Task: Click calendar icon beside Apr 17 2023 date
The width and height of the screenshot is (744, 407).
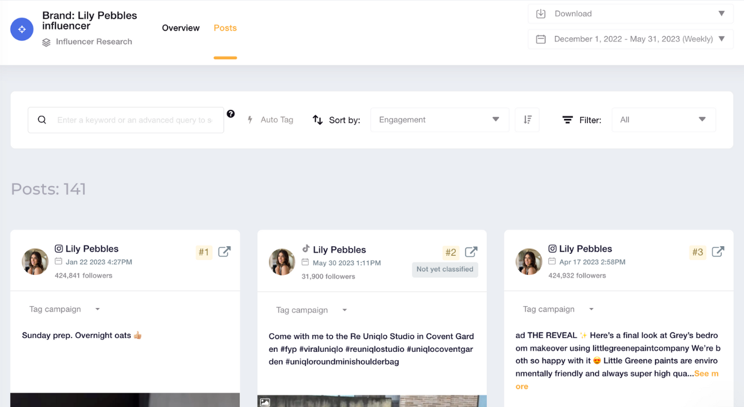Action: tap(552, 262)
